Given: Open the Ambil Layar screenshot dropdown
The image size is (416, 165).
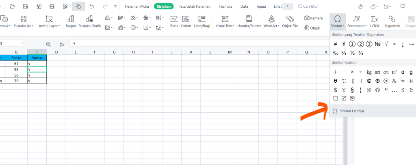Looking at the screenshot, I should click(x=49, y=21).
